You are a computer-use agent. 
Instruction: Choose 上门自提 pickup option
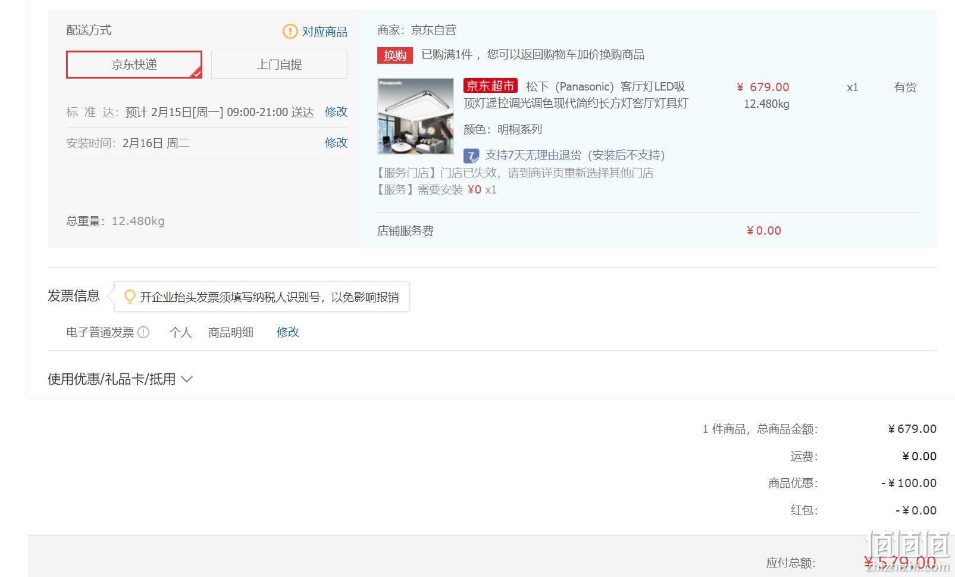point(279,64)
